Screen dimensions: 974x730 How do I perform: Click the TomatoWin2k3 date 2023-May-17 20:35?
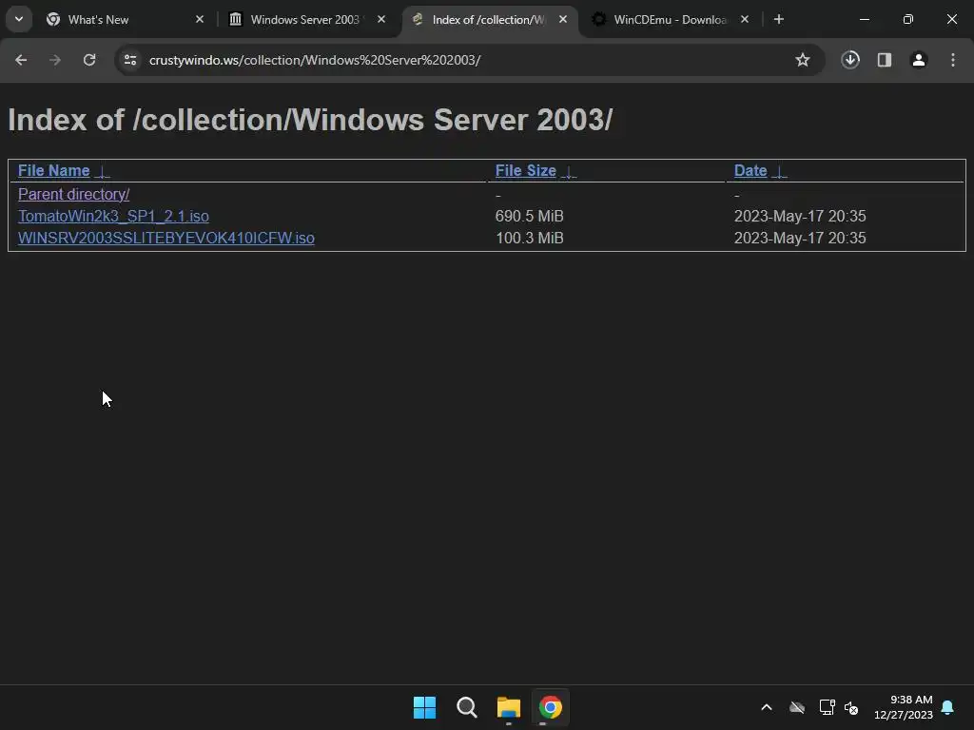800,216
